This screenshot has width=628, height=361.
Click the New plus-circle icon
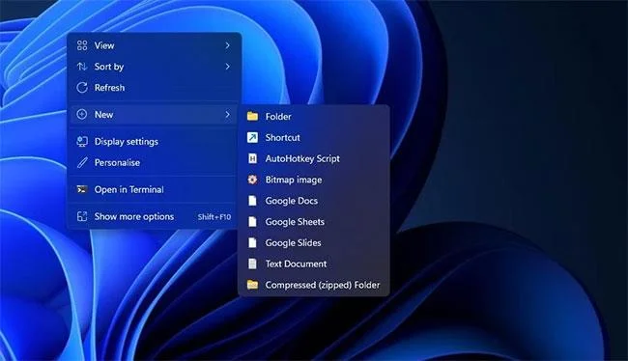(82, 115)
